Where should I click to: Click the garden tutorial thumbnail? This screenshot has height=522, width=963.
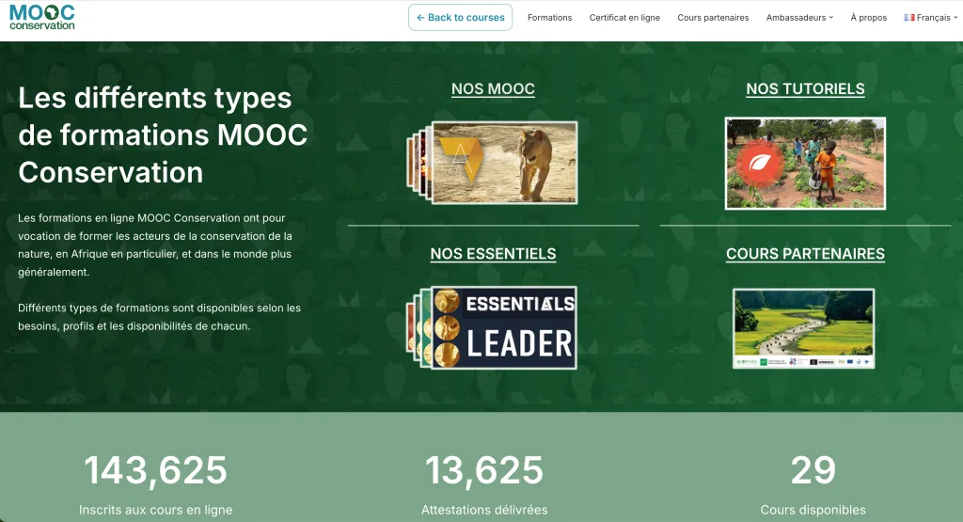pos(805,164)
